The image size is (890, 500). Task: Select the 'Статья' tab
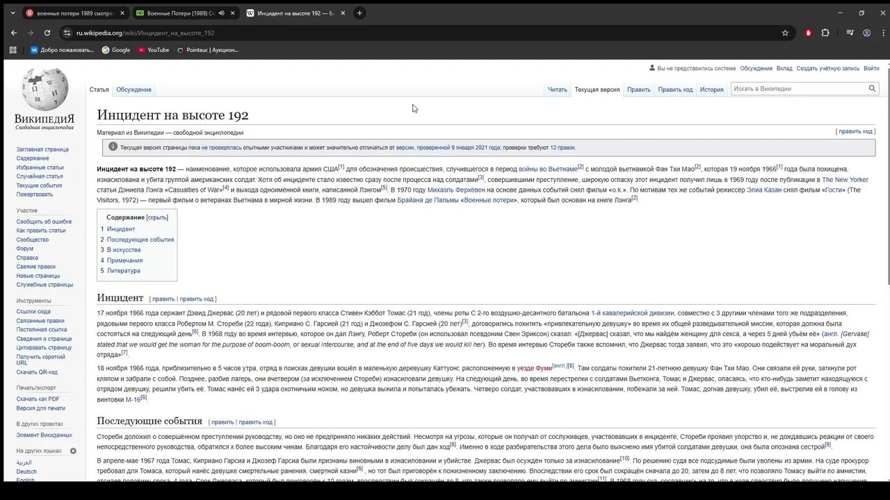[99, 90]
